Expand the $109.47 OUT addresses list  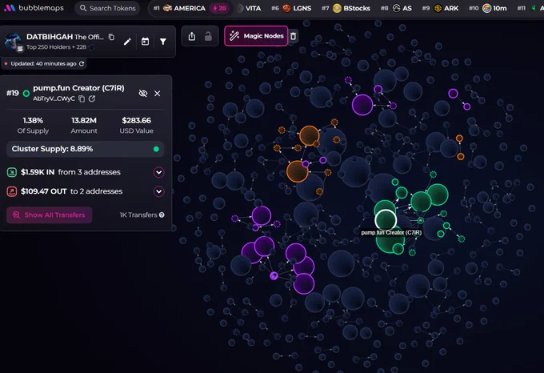click(x=159, y=191)
